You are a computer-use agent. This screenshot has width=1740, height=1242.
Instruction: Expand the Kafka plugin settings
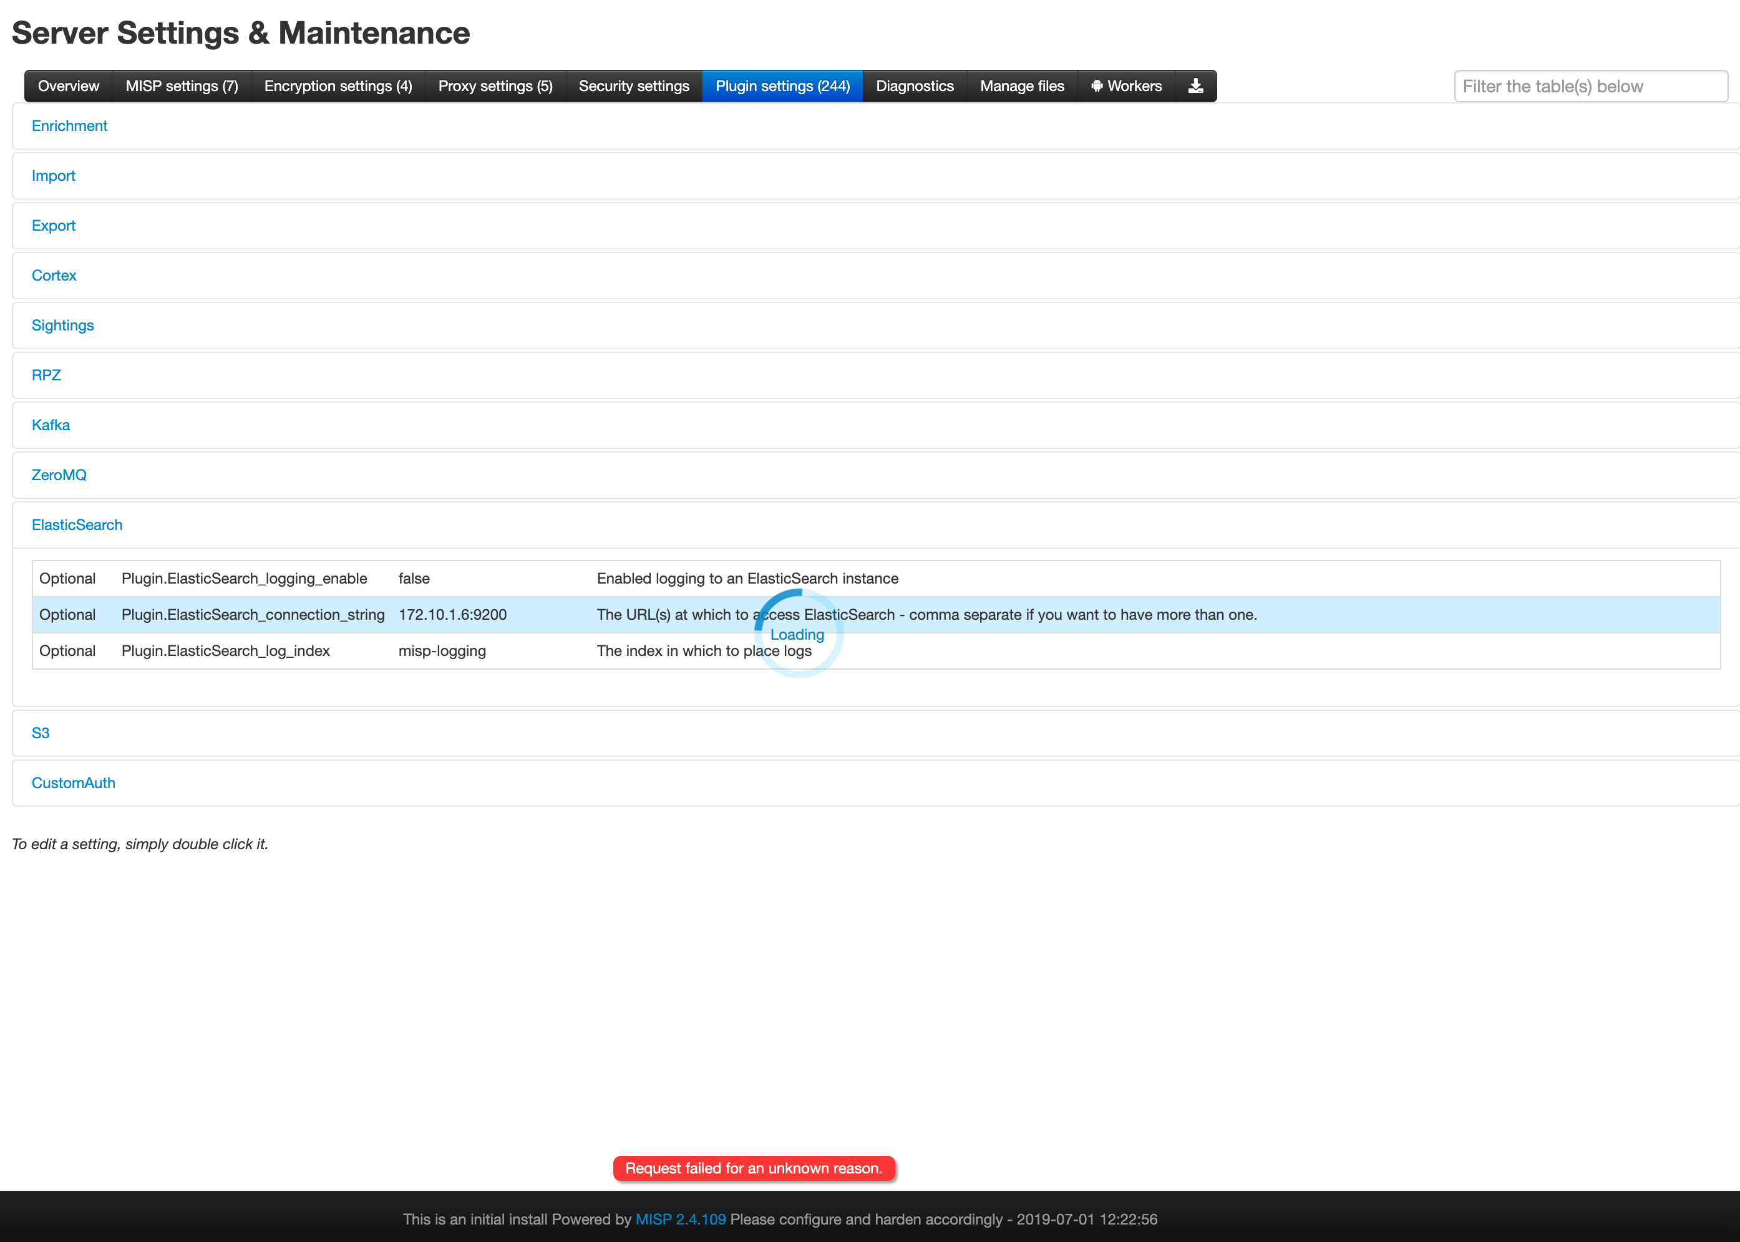point(51,425)
